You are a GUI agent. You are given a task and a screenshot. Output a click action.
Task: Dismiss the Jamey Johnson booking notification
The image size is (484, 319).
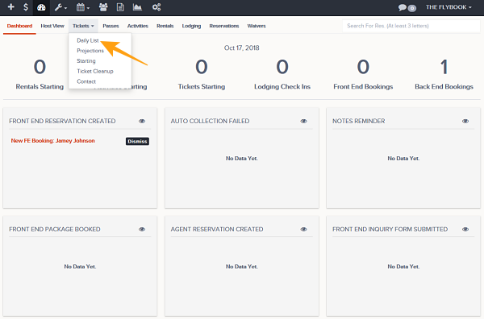click(x=137, y=141)
